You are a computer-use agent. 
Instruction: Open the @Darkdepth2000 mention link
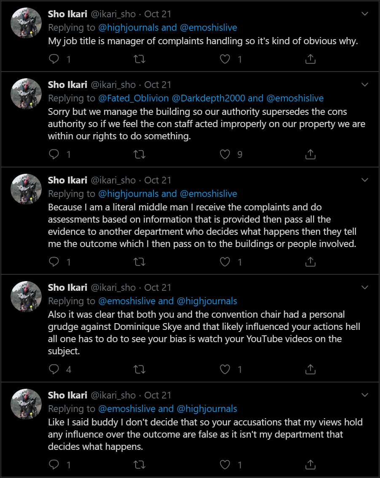pos(209,98)
